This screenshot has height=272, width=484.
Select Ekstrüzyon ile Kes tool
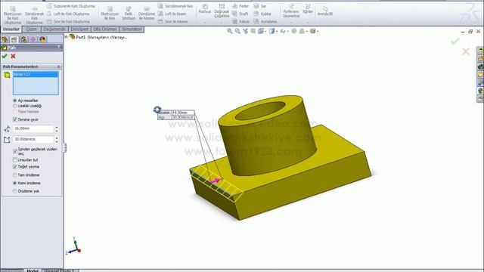[110, 14]
